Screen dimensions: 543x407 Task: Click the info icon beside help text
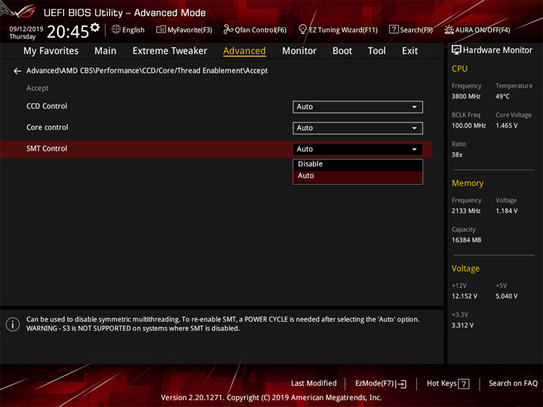tap(13, 324)
